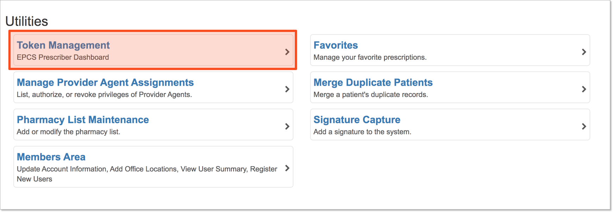Click the Merge Duplicate Patients chevron

[x=584, y=89]
